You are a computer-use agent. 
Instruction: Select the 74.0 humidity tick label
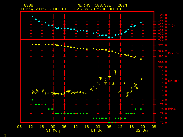pyautogui.click(x=163, y=114)
